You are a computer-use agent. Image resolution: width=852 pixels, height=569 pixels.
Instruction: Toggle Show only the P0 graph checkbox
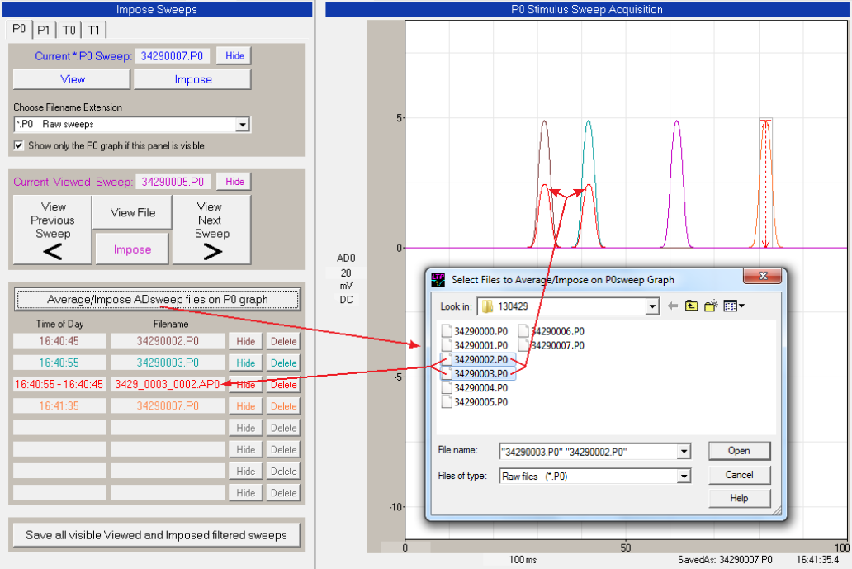click(x=19, y=145)
